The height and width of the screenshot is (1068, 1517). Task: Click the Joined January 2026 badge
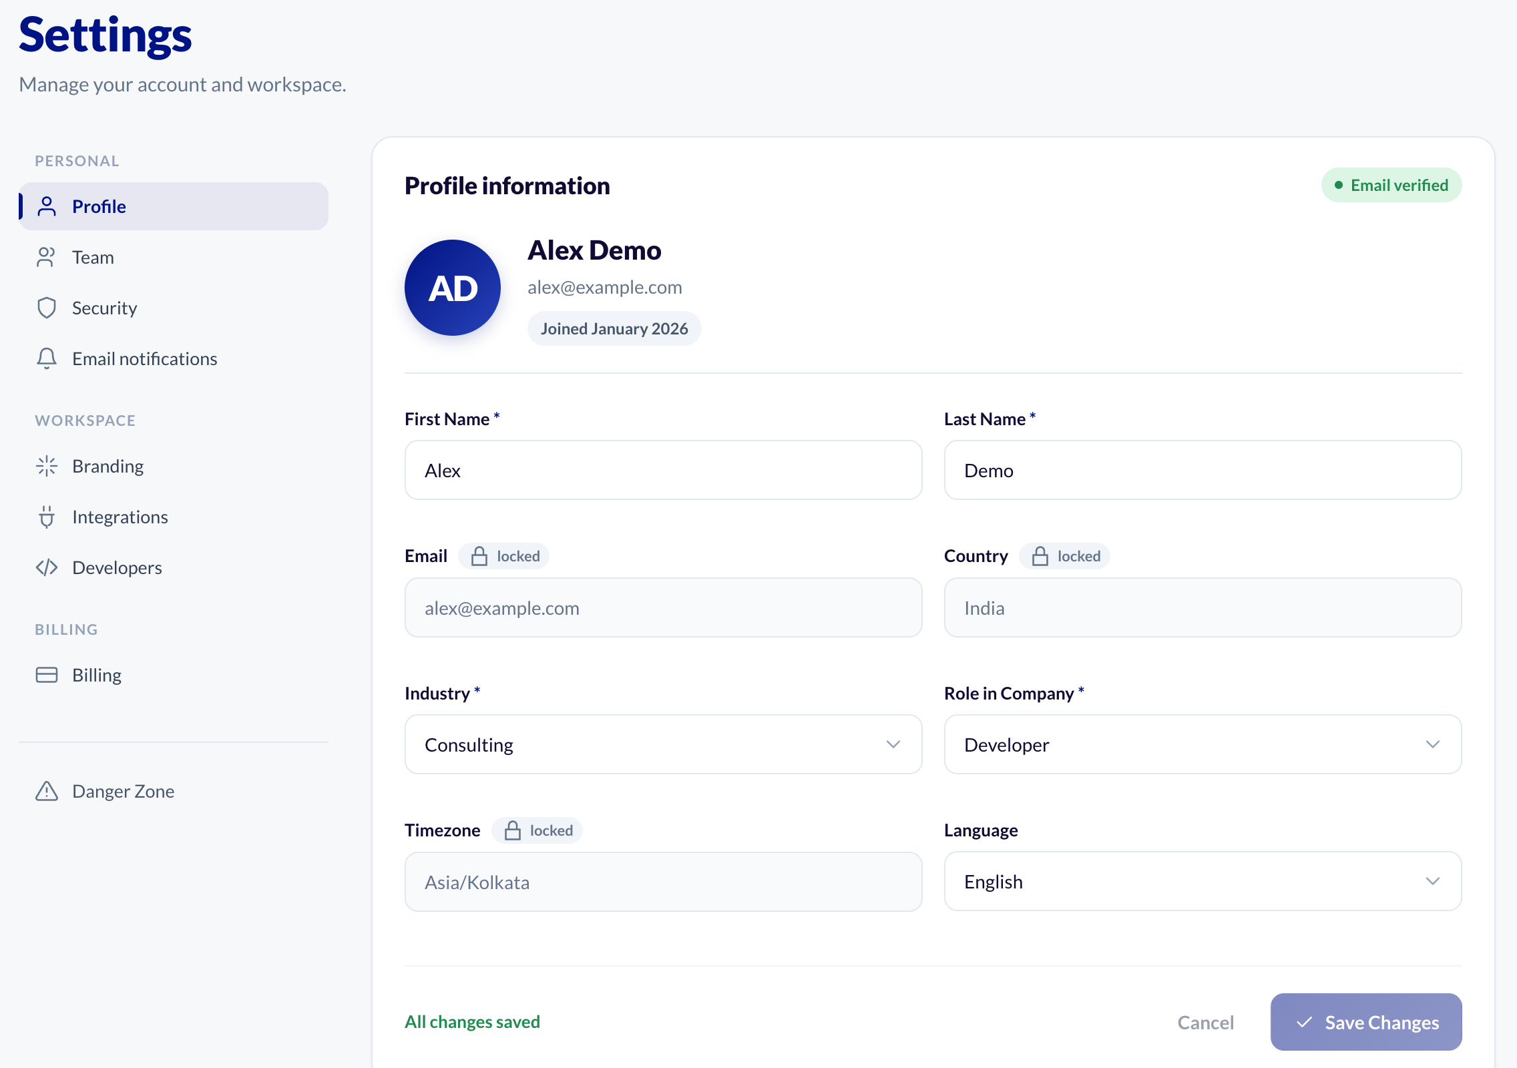point(614,328)
